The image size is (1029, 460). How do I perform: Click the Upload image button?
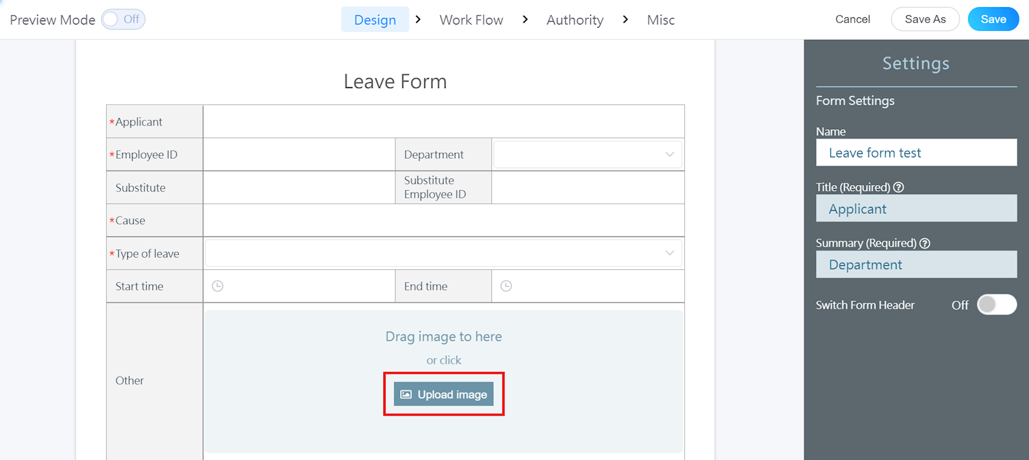[x=444, y=394]
